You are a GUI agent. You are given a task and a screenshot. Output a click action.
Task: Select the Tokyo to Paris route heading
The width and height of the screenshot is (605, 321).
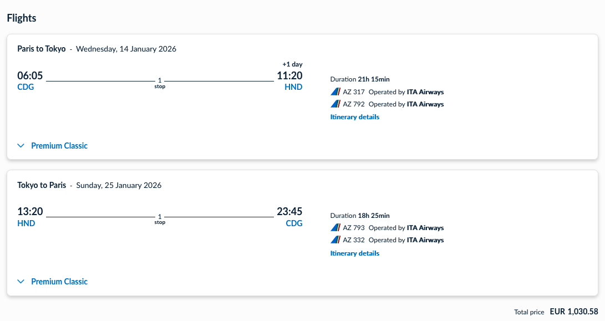point(42,185)
